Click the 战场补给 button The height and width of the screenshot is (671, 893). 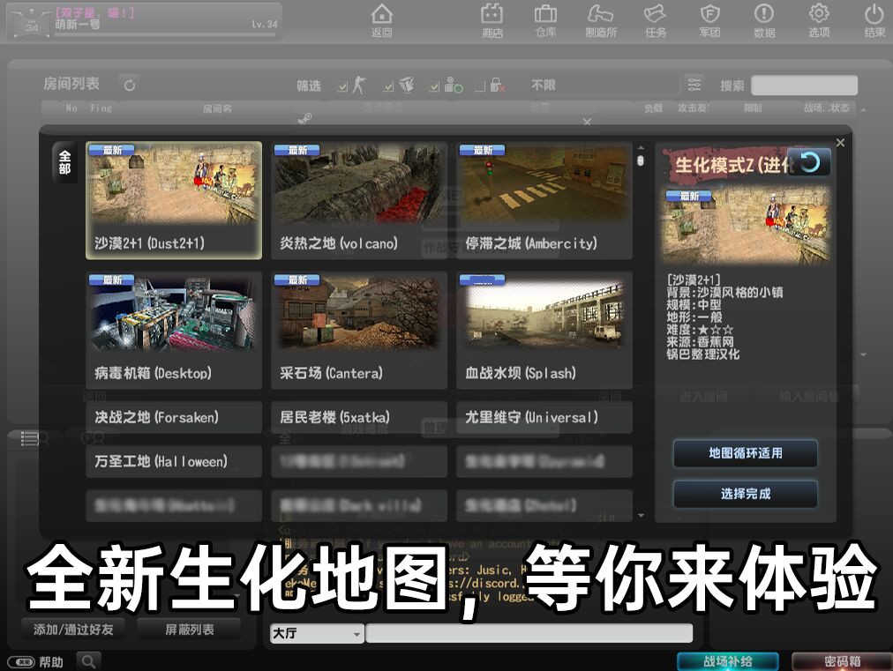point(727,661)
